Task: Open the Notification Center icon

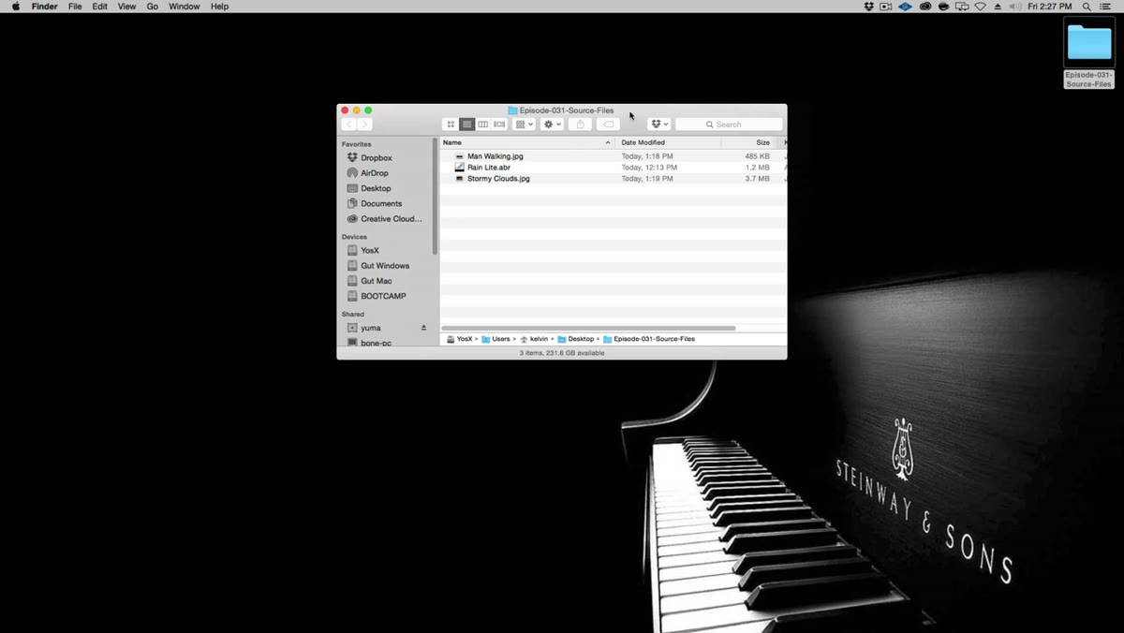Action: [x=1105, y=7]
